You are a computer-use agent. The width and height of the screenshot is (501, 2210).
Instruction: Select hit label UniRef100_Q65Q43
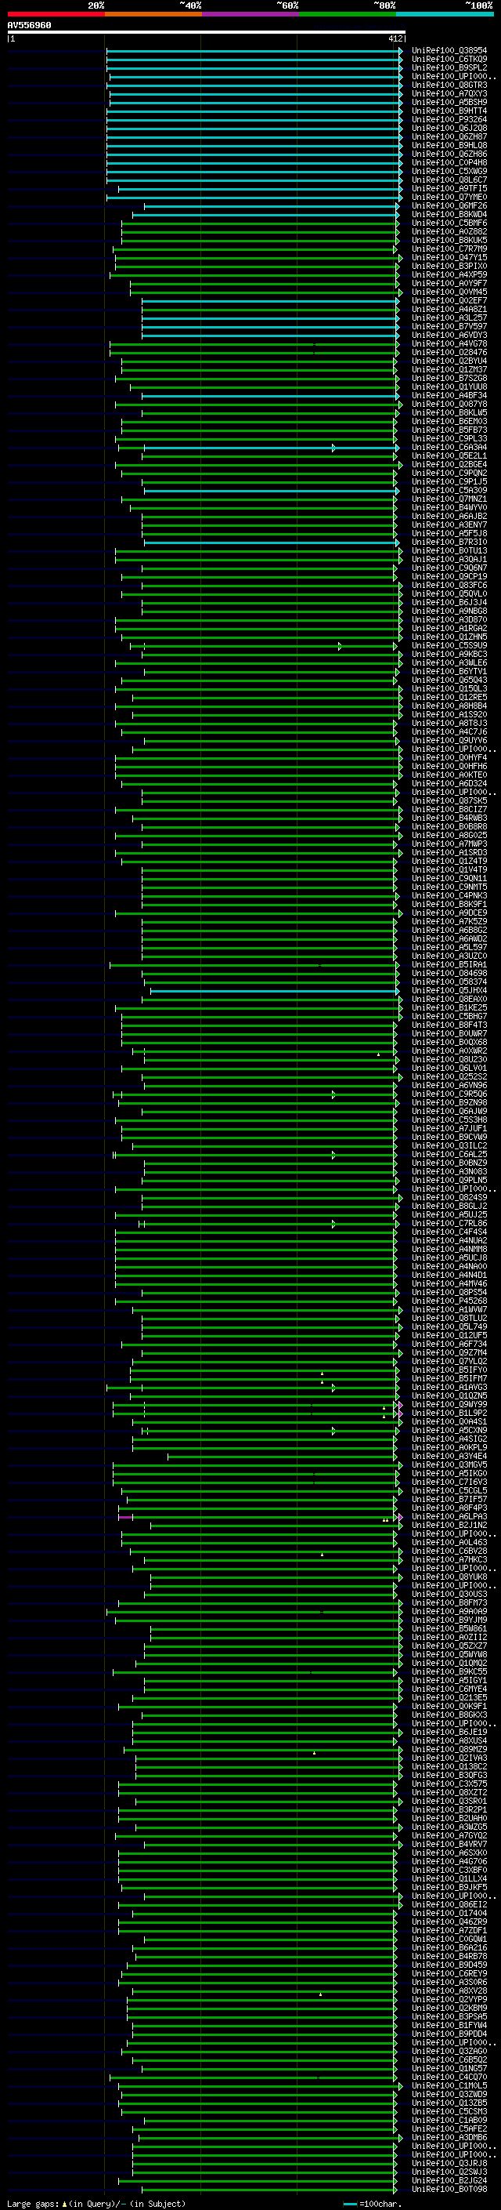coord(449,680)
